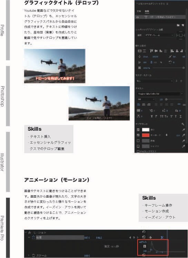Click the stroke eyedropper icon
The width and height of the screenshot is (188, 258).
[x=184, y=135]
